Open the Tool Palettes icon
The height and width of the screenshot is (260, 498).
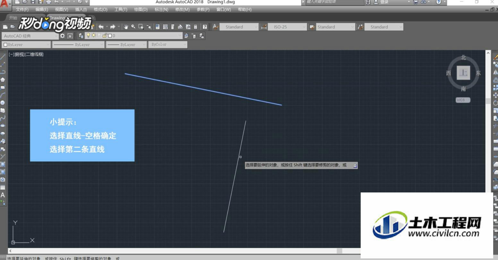click(x=173, y=27)
